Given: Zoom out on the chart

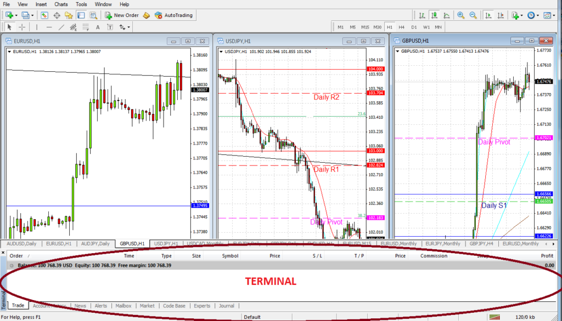Looking at the screenshot, I should 473,15.
